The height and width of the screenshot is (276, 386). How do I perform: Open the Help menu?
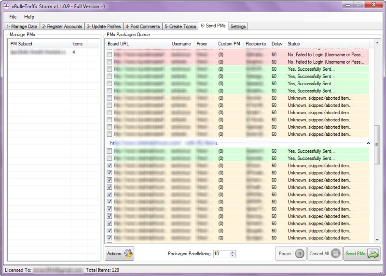(x=29, y=17)
